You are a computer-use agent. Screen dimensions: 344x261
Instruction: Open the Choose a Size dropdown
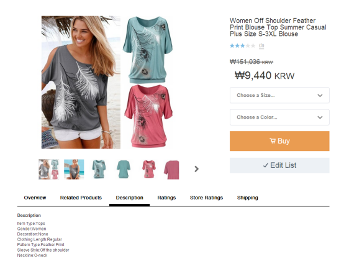[x=279, y=95]
